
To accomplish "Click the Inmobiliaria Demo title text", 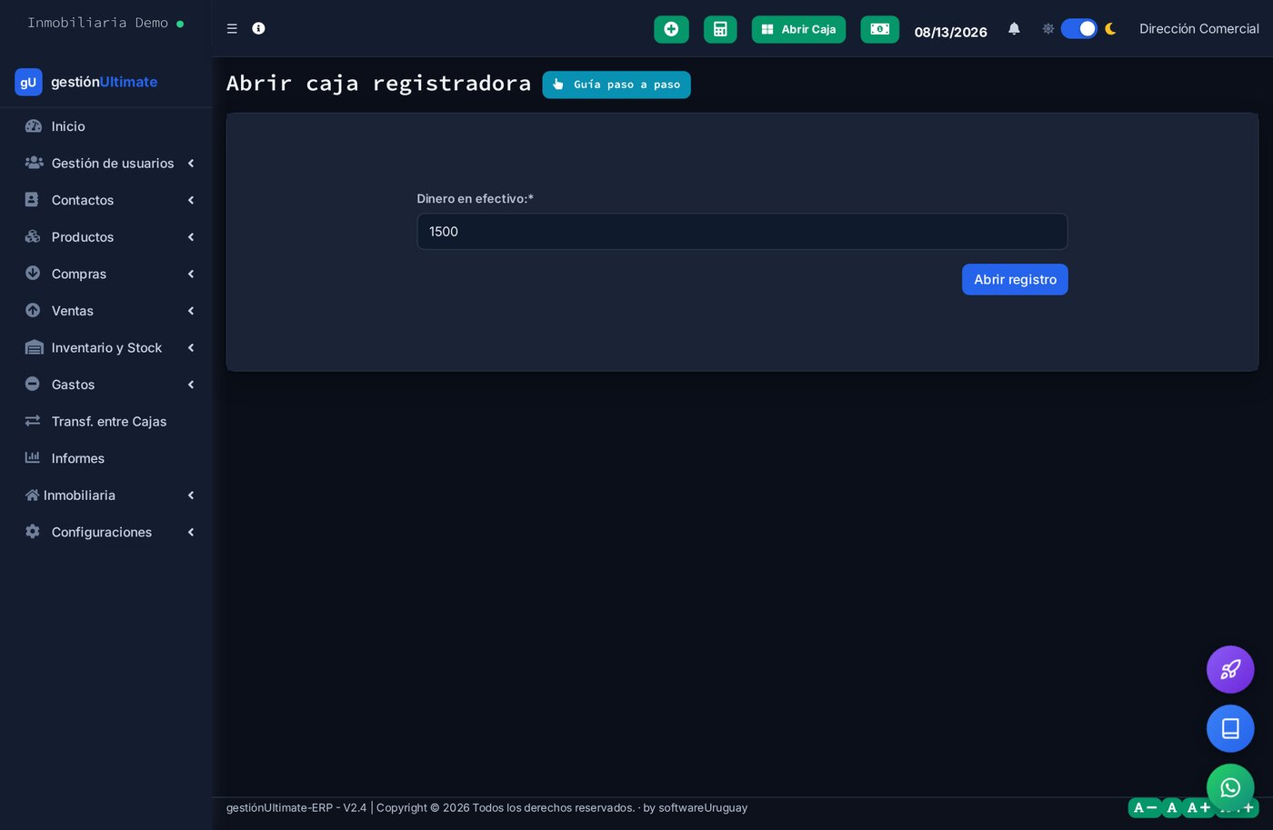I will pos(97,23).
